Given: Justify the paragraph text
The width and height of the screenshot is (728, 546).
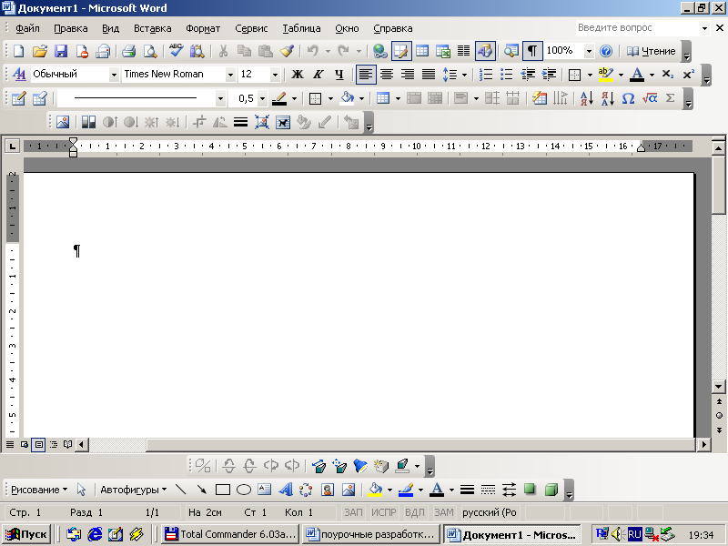Looking at the screenshot, I should pos(428,75).
